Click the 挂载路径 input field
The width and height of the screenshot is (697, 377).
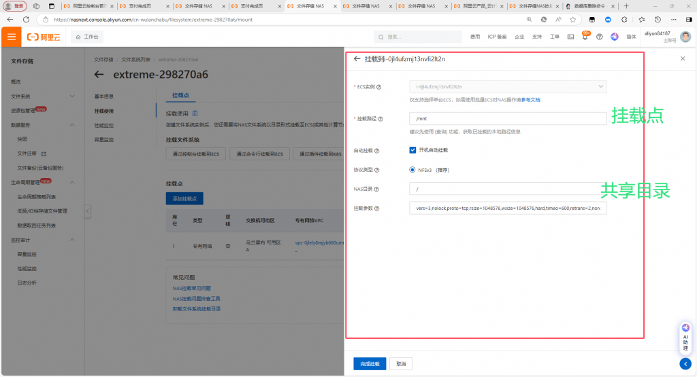point(508,119)
